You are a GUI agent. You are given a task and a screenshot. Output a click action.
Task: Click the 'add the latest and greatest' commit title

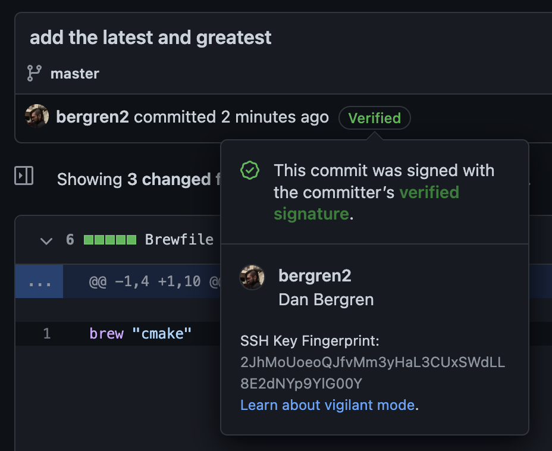point(150,37)
